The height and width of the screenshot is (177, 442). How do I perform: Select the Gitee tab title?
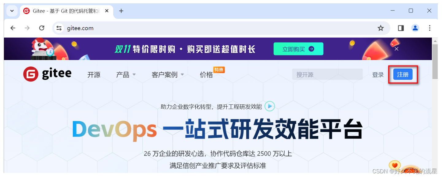click(66, 11)
